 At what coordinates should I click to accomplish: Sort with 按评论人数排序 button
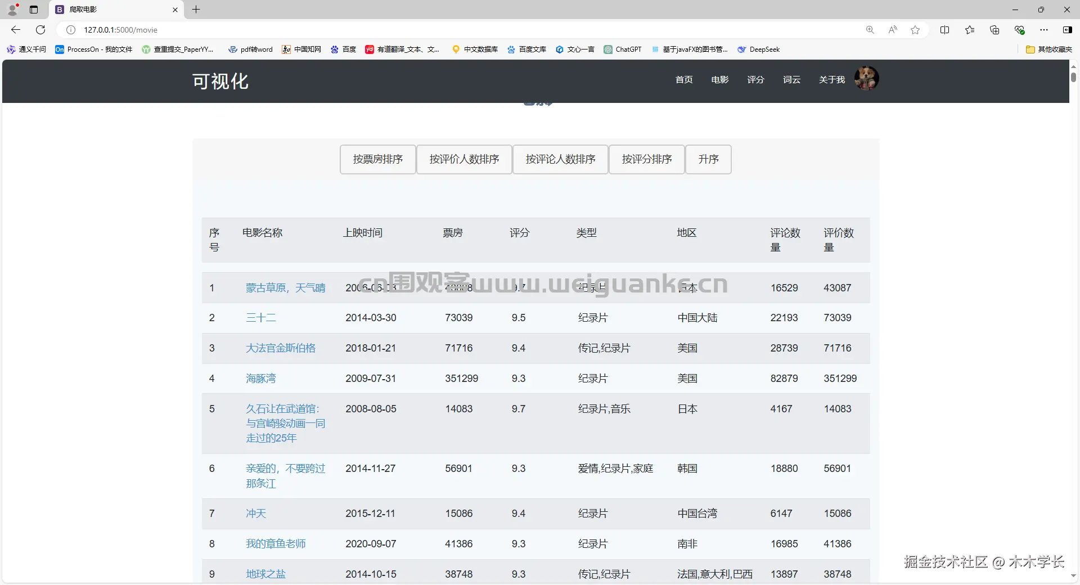561,160
